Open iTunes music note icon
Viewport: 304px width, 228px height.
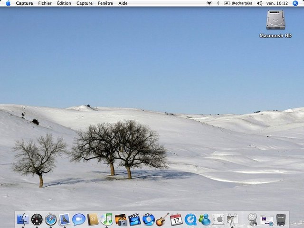click(x=106, y=219)
